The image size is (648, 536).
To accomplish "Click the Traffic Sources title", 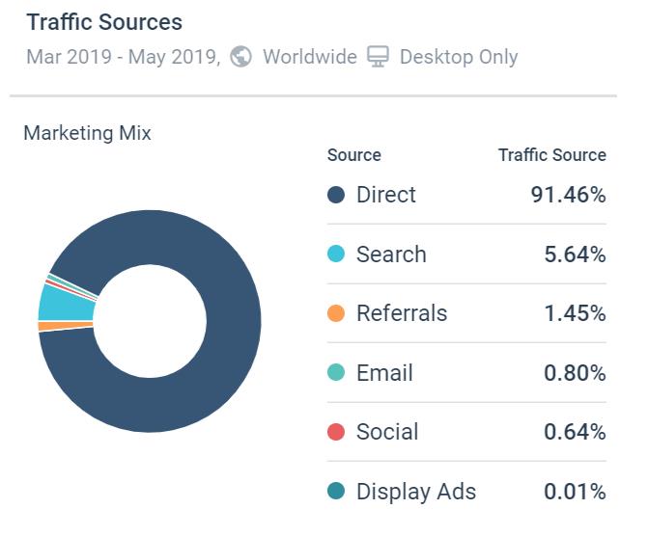I will (104, 22).
